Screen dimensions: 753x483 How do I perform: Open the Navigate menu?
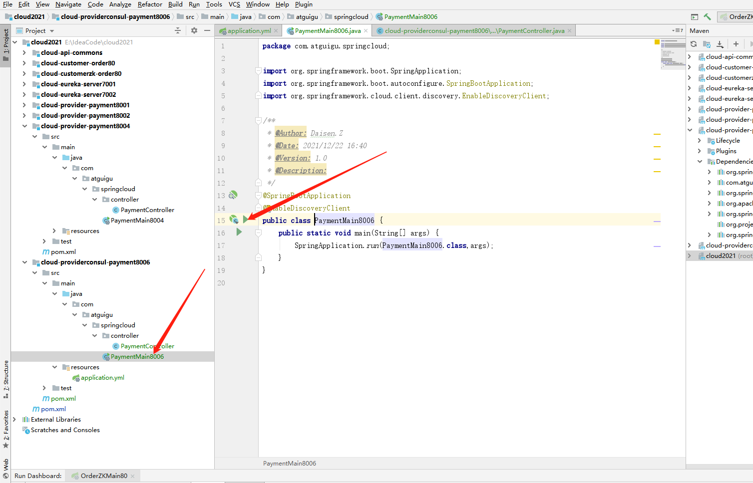(x=68, y=4)
